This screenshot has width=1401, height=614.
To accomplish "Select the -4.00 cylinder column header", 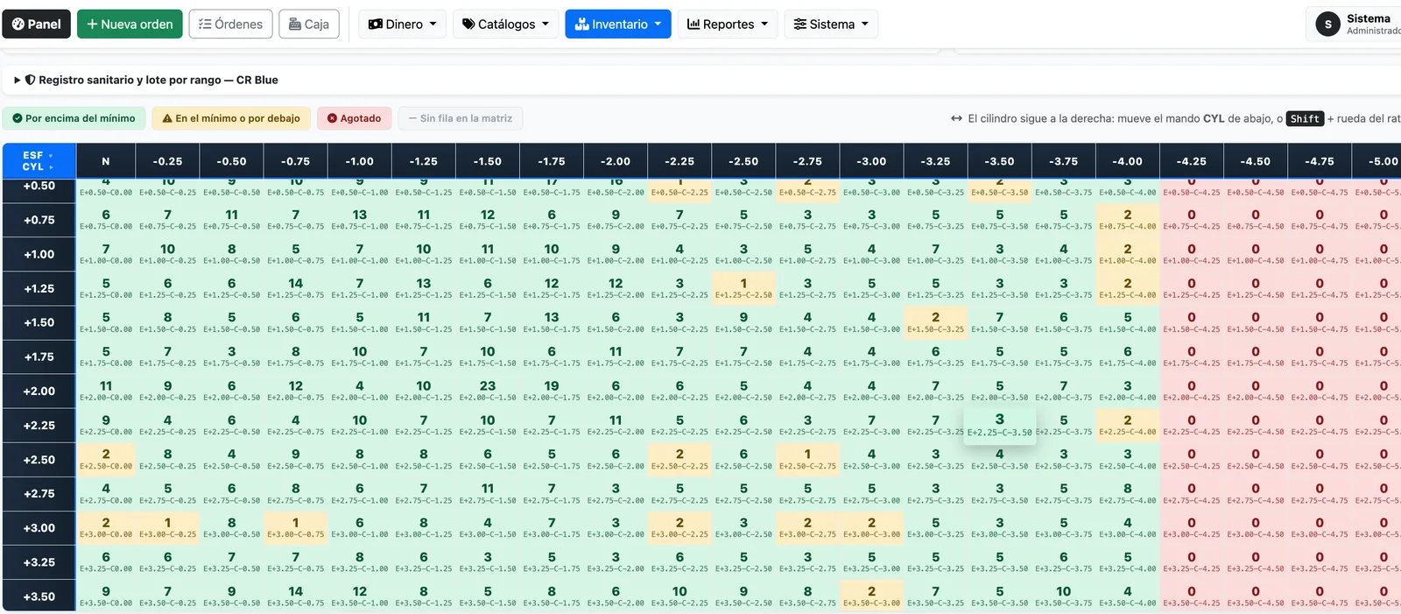I will [x=1128, y=161].
